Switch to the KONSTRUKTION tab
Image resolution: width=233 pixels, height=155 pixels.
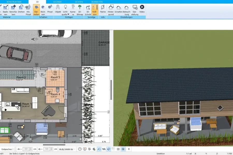(x=14, y=2)
